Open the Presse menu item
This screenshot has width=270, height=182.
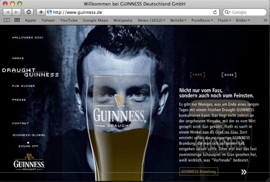(19, 100)
